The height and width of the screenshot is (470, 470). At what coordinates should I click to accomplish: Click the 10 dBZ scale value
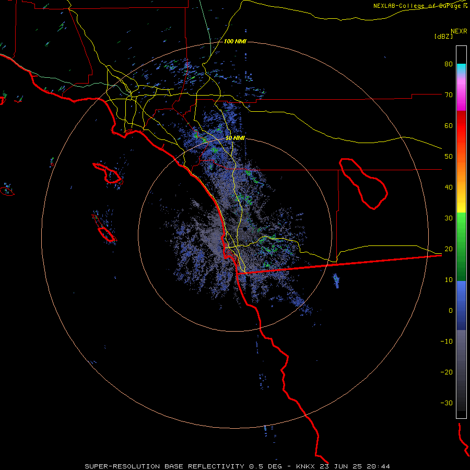click(x=449, y=280)
